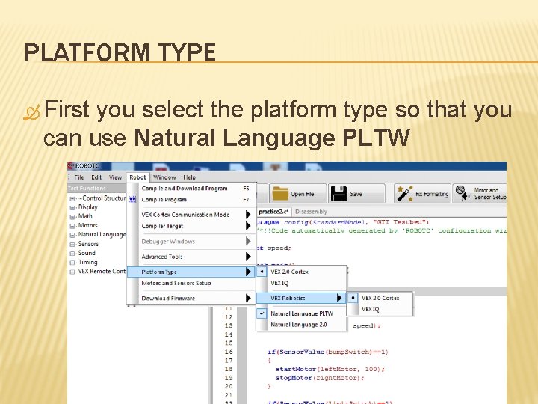Viewport: 538px width, 404px height.
Task: Expand the Control Structures tree node
Action: 72,198
